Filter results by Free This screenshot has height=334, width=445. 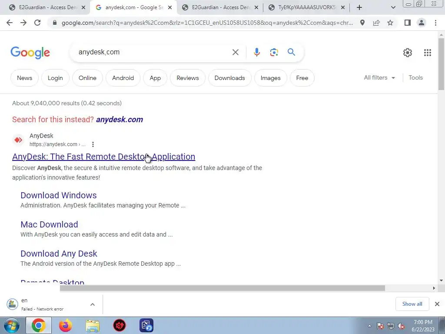[302, 78]
